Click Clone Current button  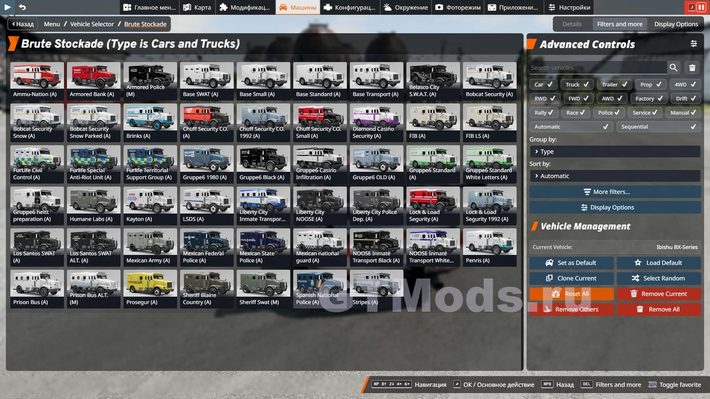[571, 278]
